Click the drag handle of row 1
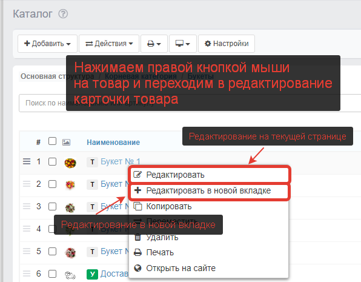 tap(27, 161)
